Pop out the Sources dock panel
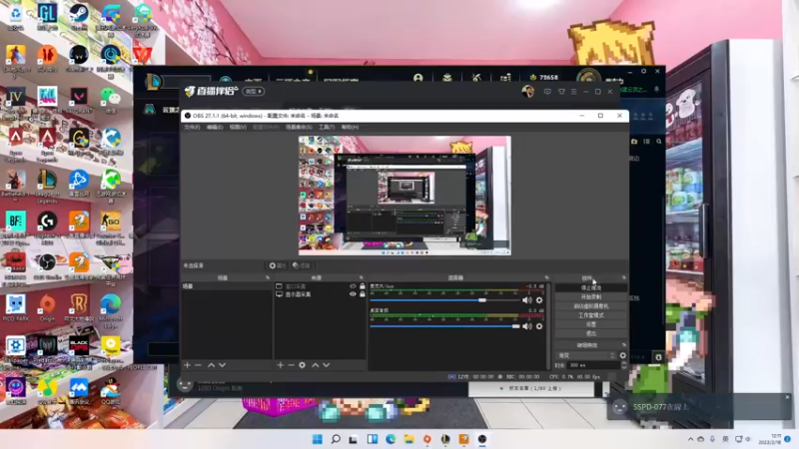 [362, 278]
